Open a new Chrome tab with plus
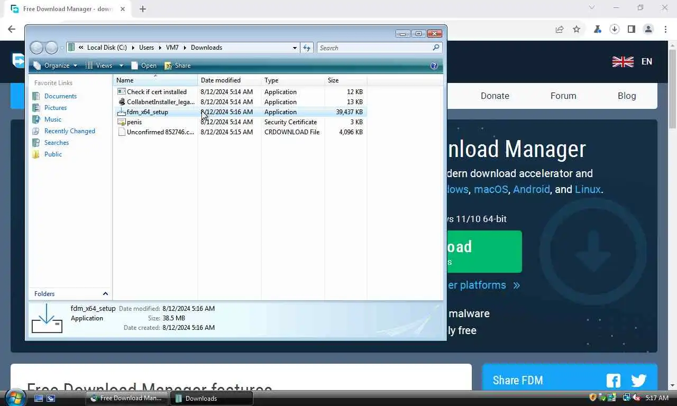 point(143,8)
